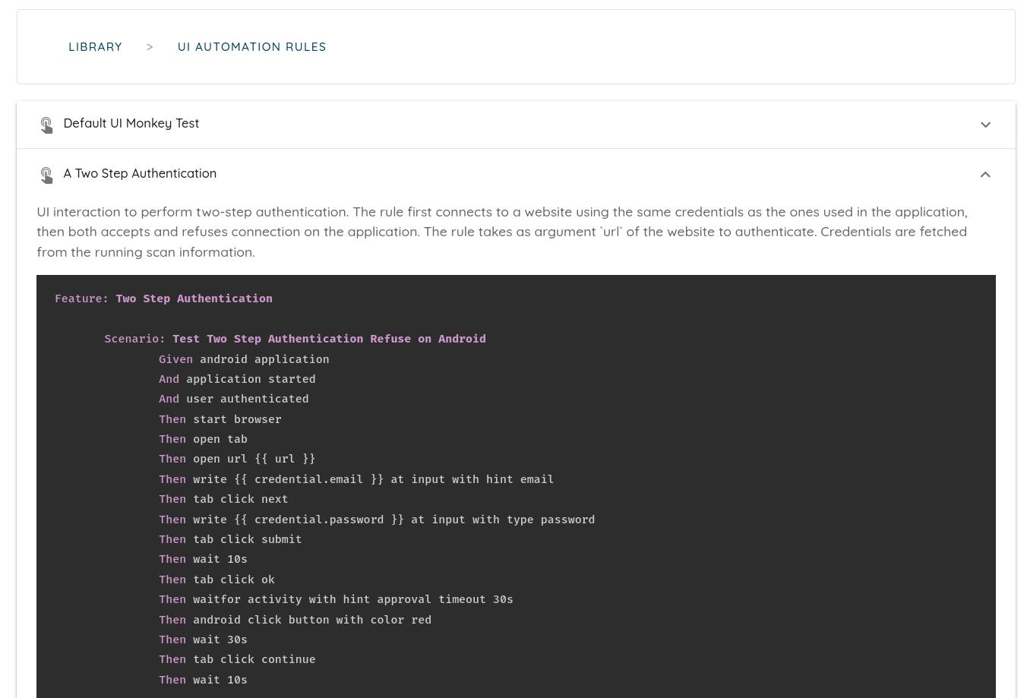The height and width of the screenshot is (698, 1027).
Task: Click the 'Then open url {{ url }}' line
Action: point(237,459)
